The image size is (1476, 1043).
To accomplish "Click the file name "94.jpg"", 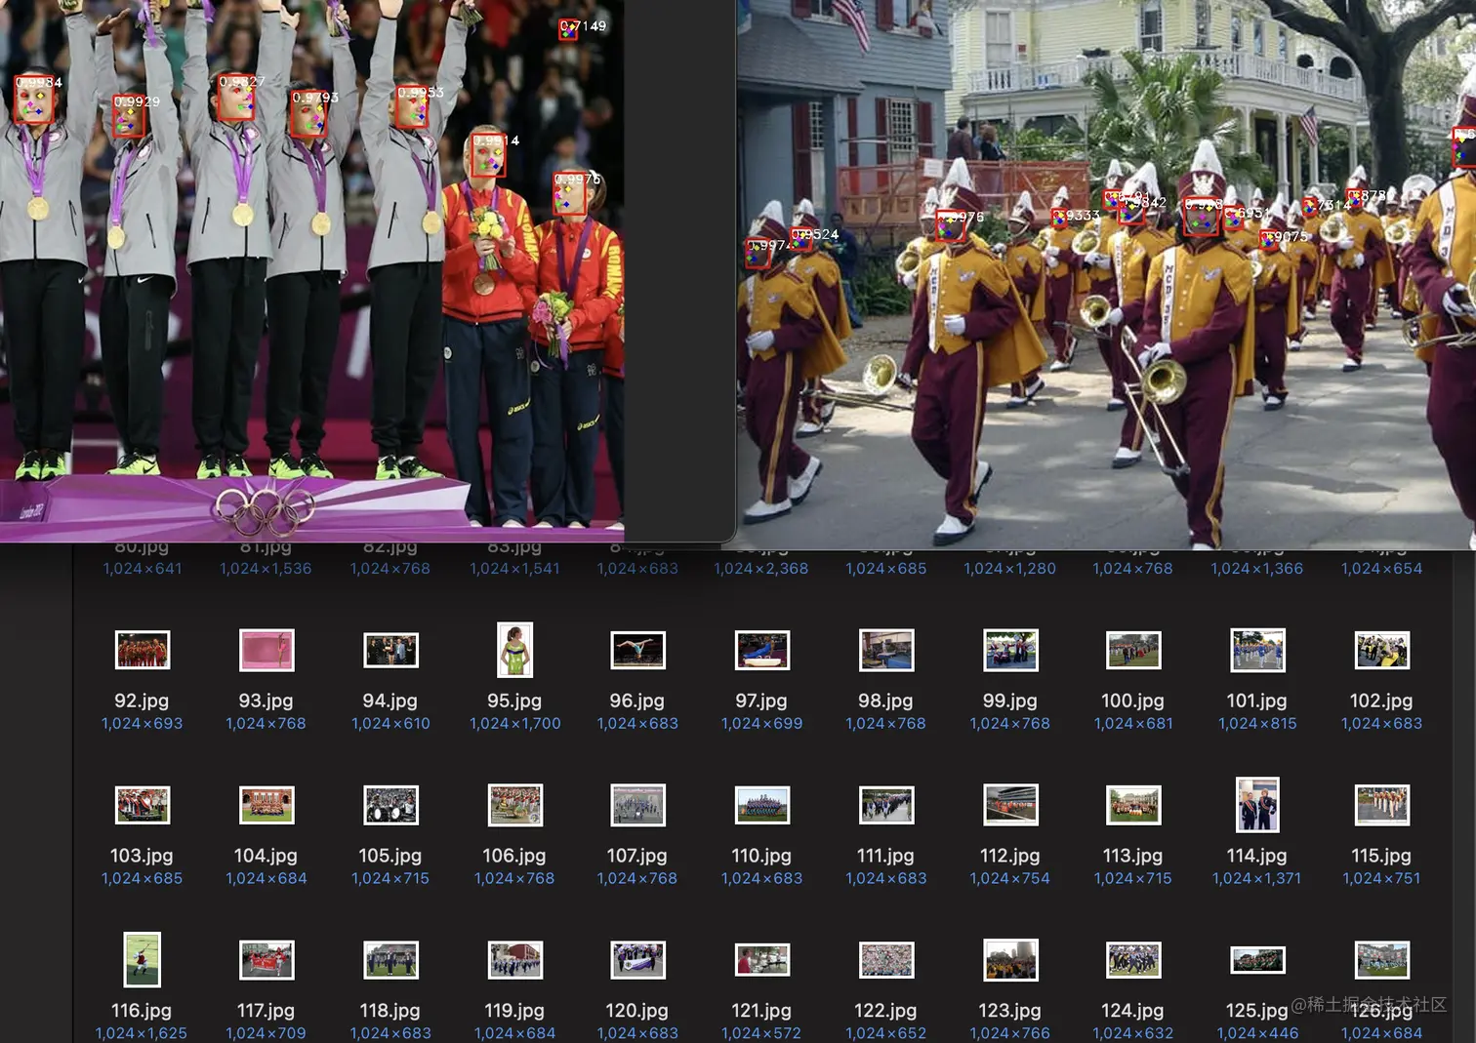I will [390, 701].
